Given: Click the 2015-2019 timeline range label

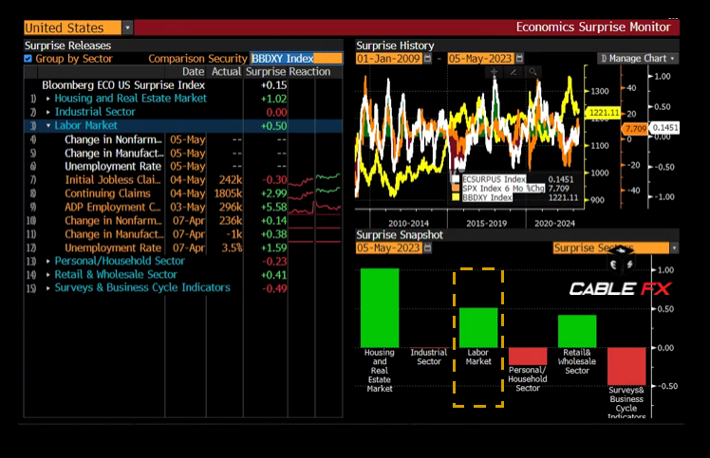Looking at the screenshot, I should click(486, 223).
